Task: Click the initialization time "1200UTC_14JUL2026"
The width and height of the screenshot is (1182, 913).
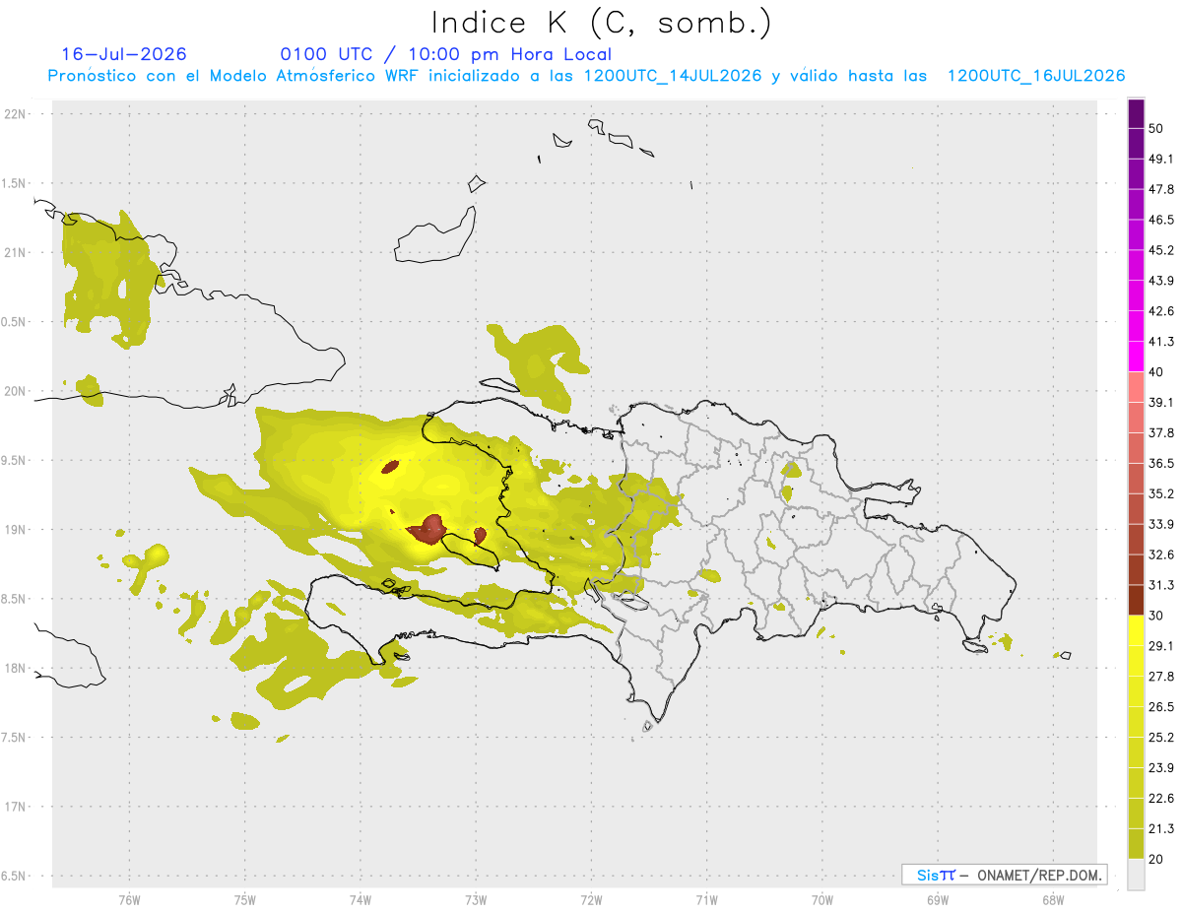Action: (673, 76)
